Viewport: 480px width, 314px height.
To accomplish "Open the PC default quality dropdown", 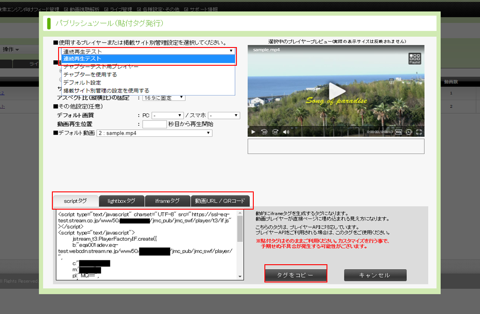I will pos(167,115).
